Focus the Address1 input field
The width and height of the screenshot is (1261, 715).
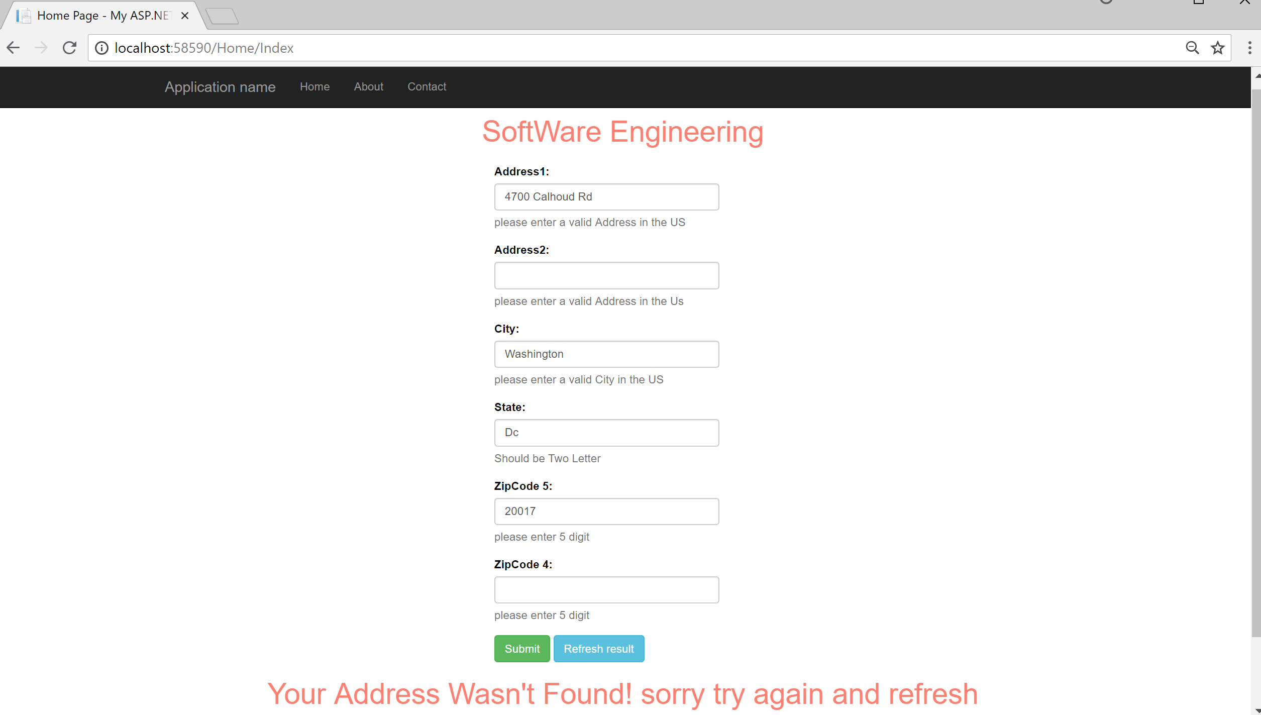tap(606, 197)
